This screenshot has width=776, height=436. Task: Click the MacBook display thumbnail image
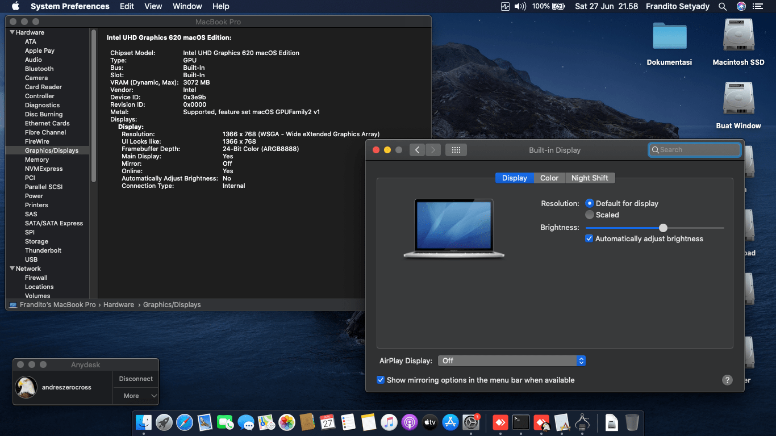[x=454, y=228]
